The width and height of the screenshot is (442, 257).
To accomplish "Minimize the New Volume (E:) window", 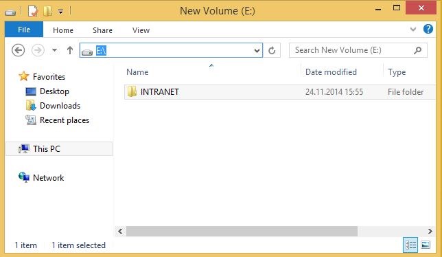I will point(378,10).
